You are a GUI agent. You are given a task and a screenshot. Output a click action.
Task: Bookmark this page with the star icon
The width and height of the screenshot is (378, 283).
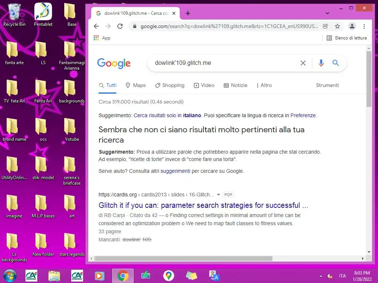[337, 26]
